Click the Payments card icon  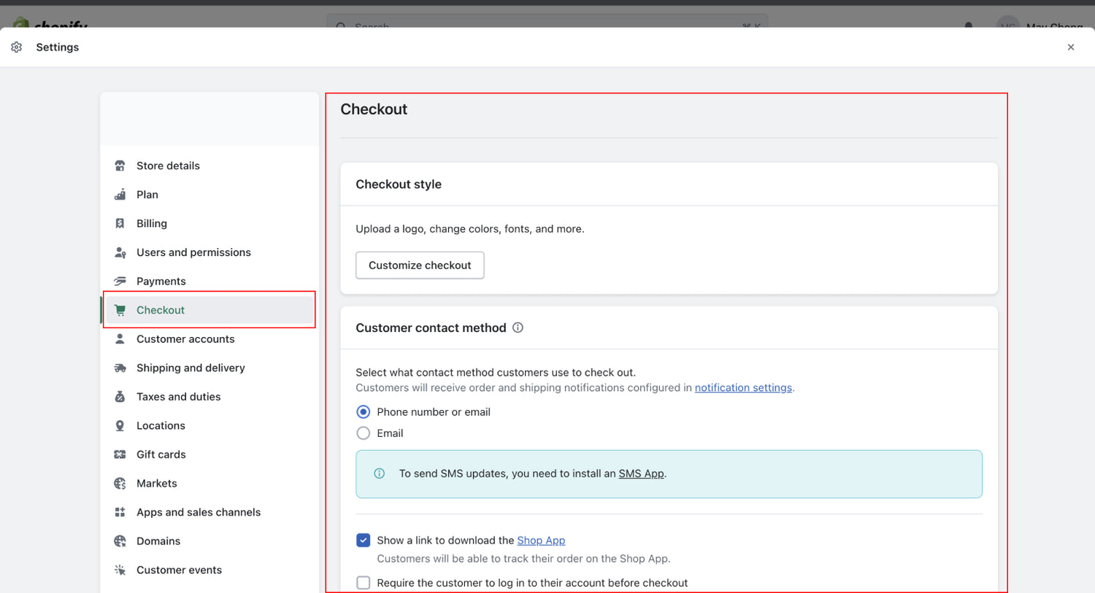tap(120, 282)
